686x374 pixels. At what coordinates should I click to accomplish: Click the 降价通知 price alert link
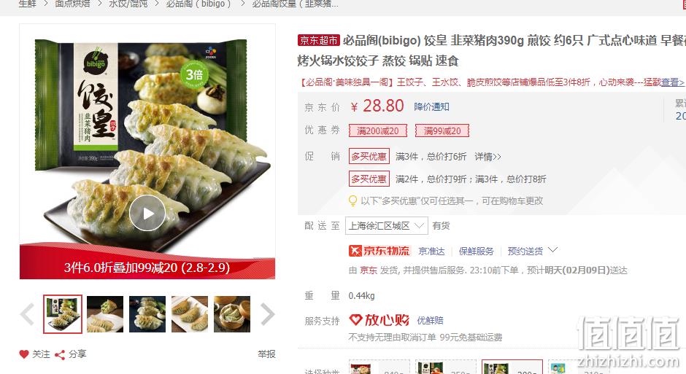[x=432, y=106]
